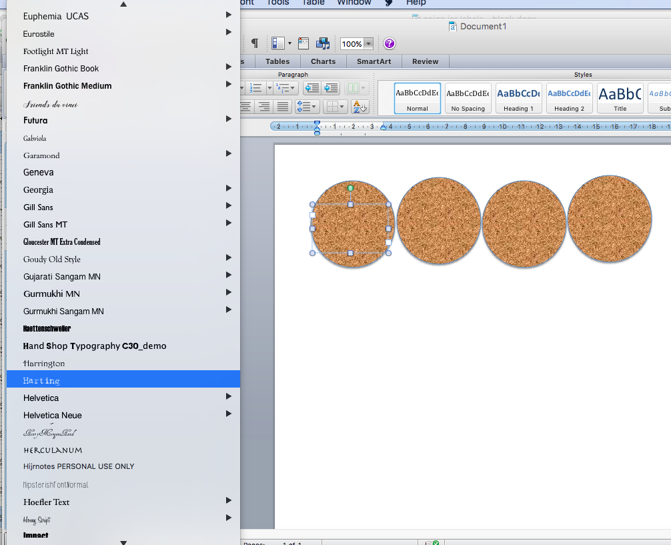
Task: Open the Media Browser icon
Action: (323, 44)
